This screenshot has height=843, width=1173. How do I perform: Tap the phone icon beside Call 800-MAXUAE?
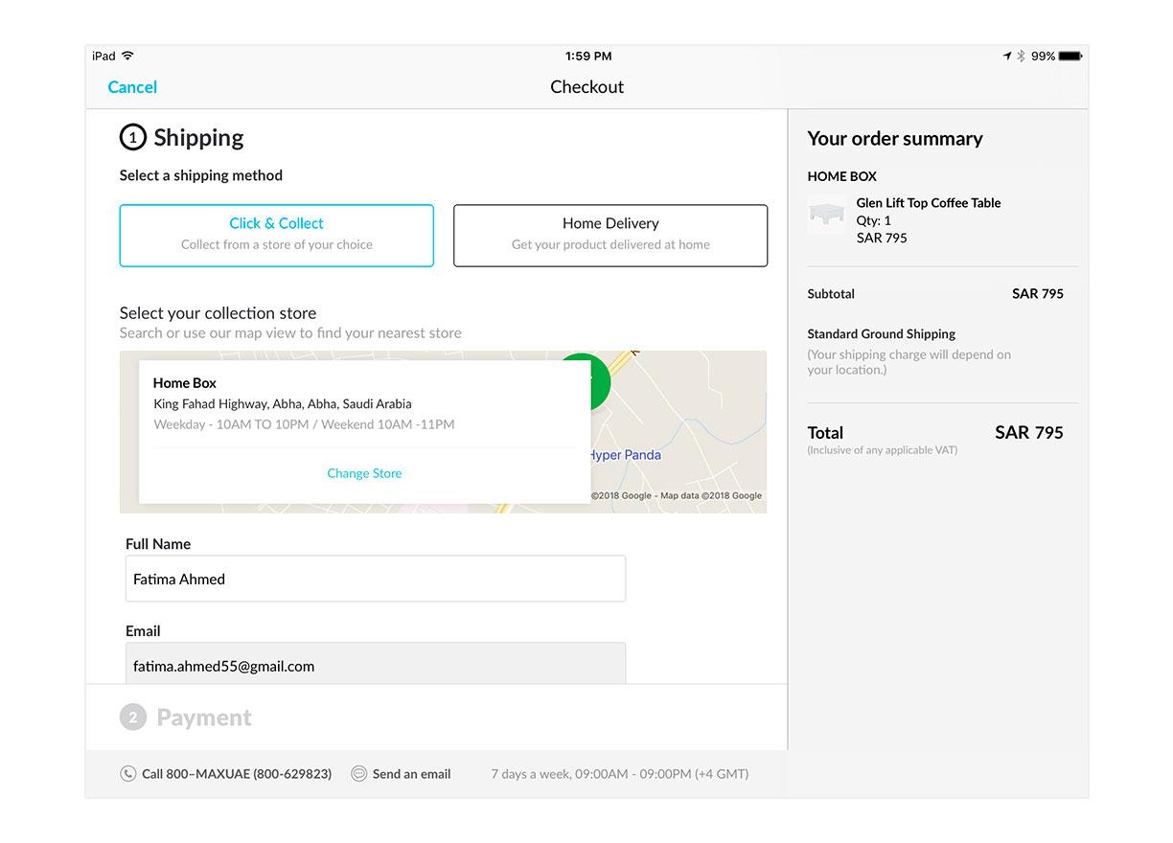pos(127,774)
